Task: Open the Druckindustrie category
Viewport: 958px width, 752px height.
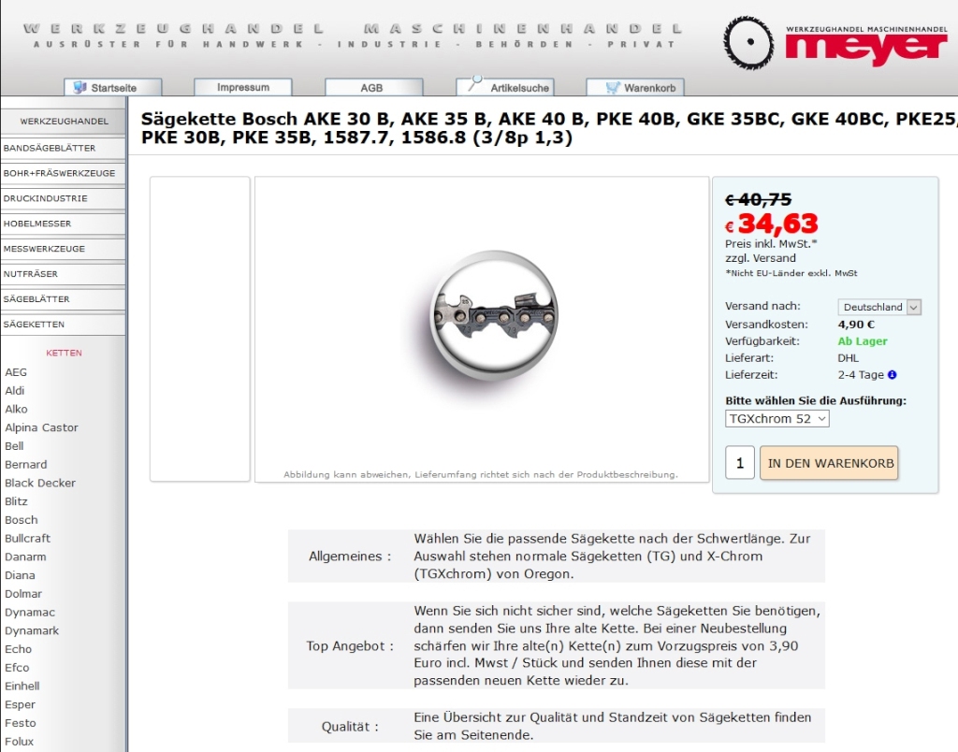Action: [x=64, y=198]
